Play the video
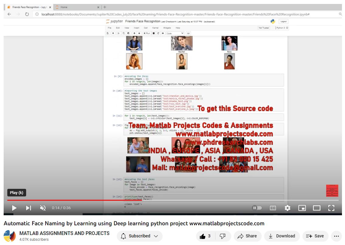This screenshot has width=345, height=245. coord(14,208)
